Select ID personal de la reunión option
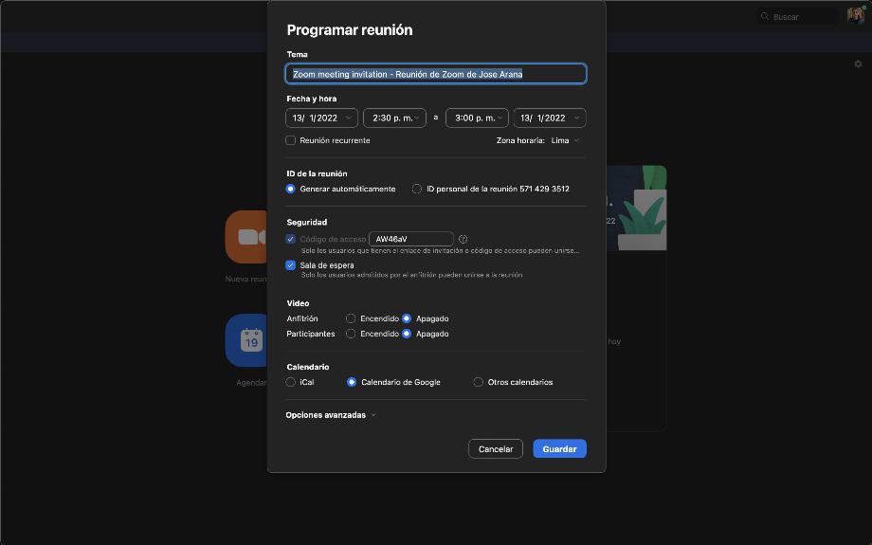872x545 pixels. [416, 189]
